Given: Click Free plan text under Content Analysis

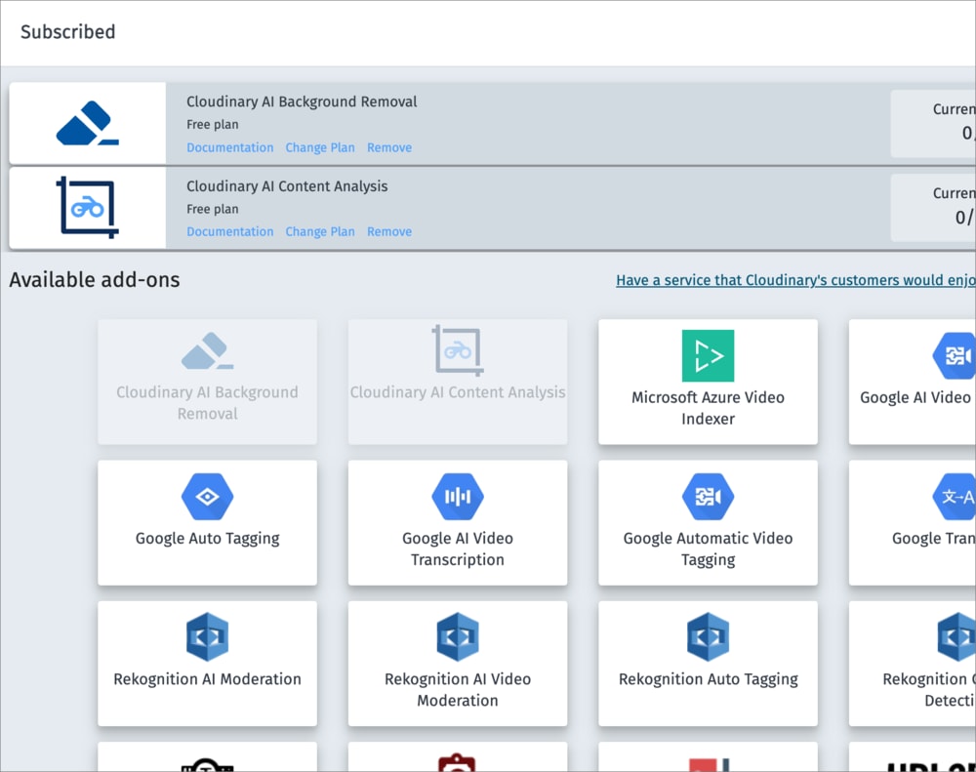Looking at the screenshot, I should (x=212, y=209).
